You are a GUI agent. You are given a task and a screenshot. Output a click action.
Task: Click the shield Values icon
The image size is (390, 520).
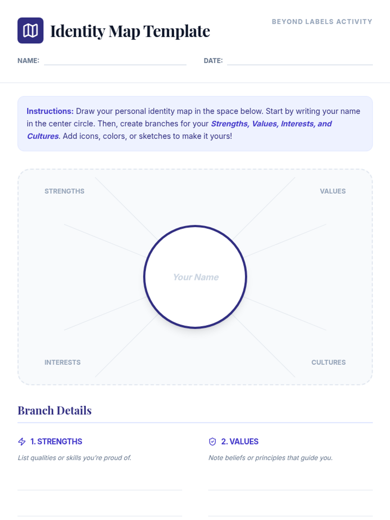[212, 441]
